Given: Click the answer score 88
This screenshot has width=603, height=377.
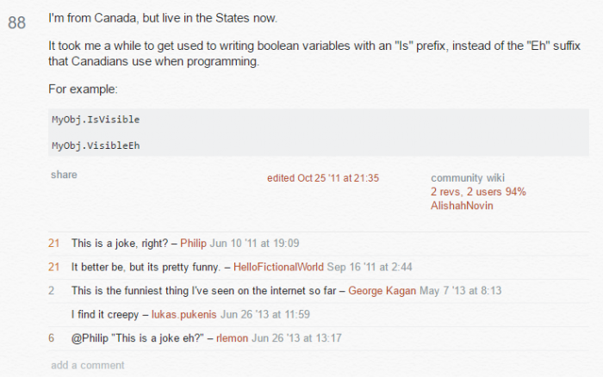Looking at the screenshot, I should click(x=16, y=22).
